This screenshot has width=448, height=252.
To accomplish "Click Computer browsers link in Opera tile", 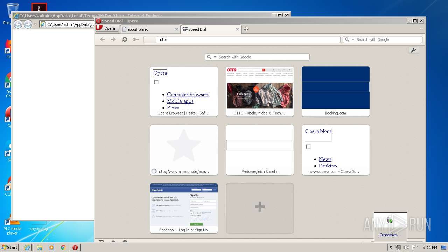I will [188, 94].
